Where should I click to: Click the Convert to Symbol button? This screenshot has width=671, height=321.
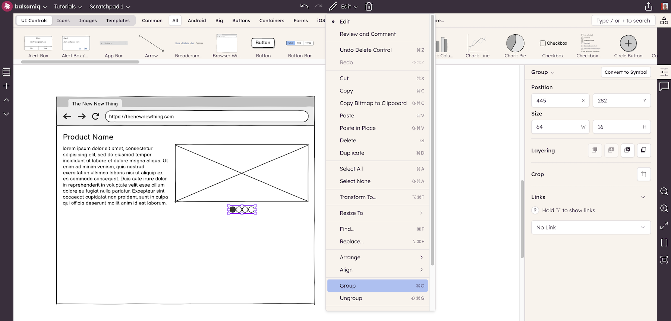coord(626,72)
